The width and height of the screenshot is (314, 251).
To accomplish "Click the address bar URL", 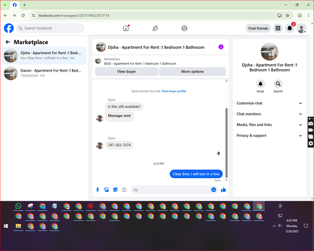I will tap(73, 16).
